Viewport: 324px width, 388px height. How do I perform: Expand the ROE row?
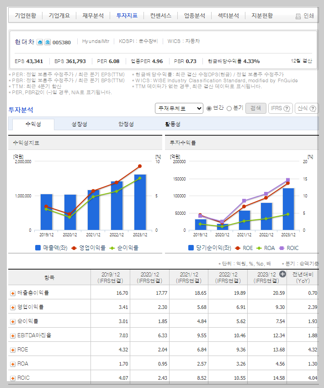pos(13,350)
